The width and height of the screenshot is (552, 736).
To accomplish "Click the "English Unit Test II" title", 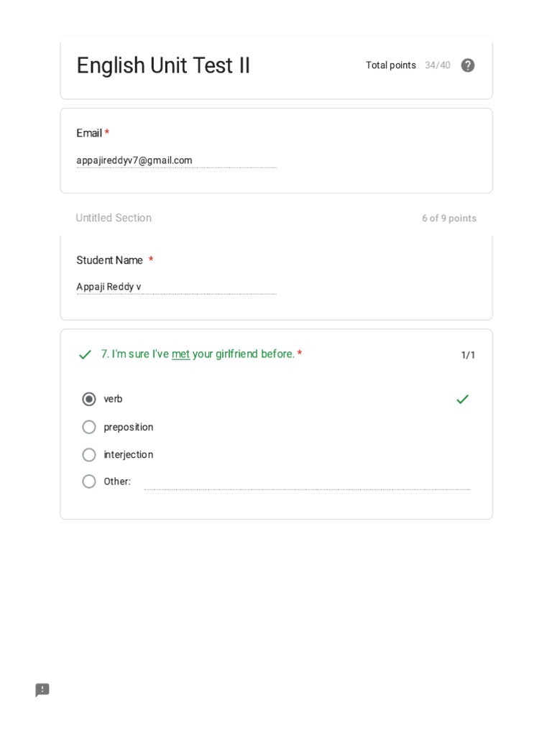I will 163,65.
